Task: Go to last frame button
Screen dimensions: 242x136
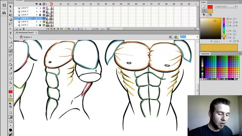Action: 61,29
